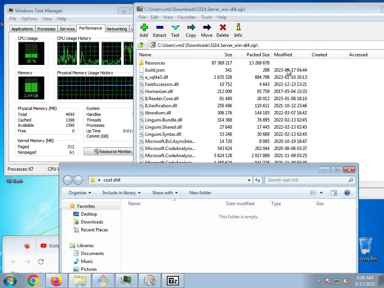The width and height of the screenshot is (384, 288).
Task: Switch to the Services tab
Action: (67, 28)
